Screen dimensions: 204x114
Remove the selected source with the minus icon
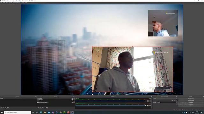point(40,108)
